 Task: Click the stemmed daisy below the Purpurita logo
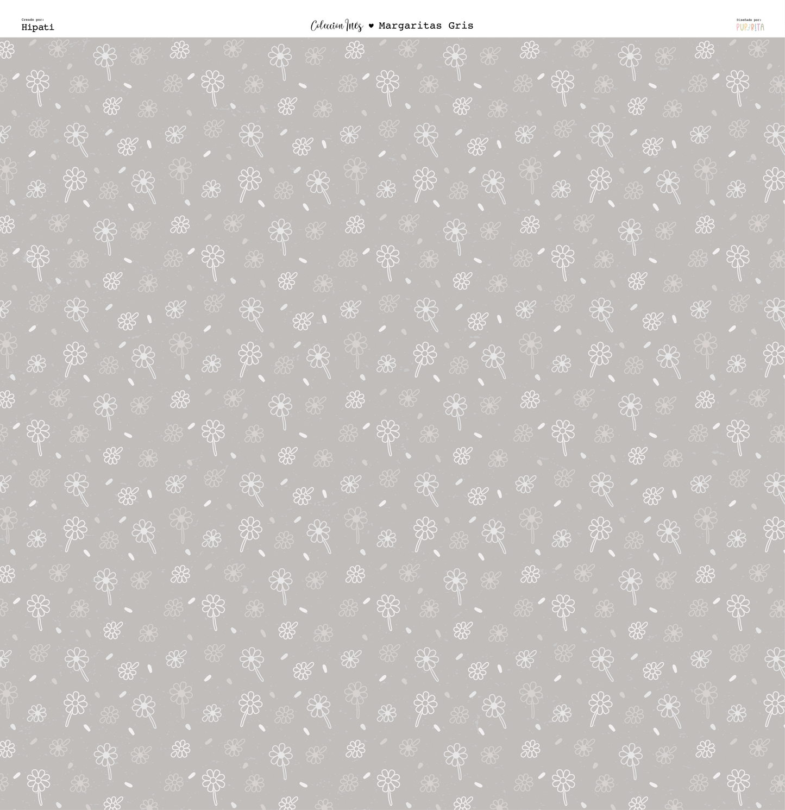click(x=737, y=83)
